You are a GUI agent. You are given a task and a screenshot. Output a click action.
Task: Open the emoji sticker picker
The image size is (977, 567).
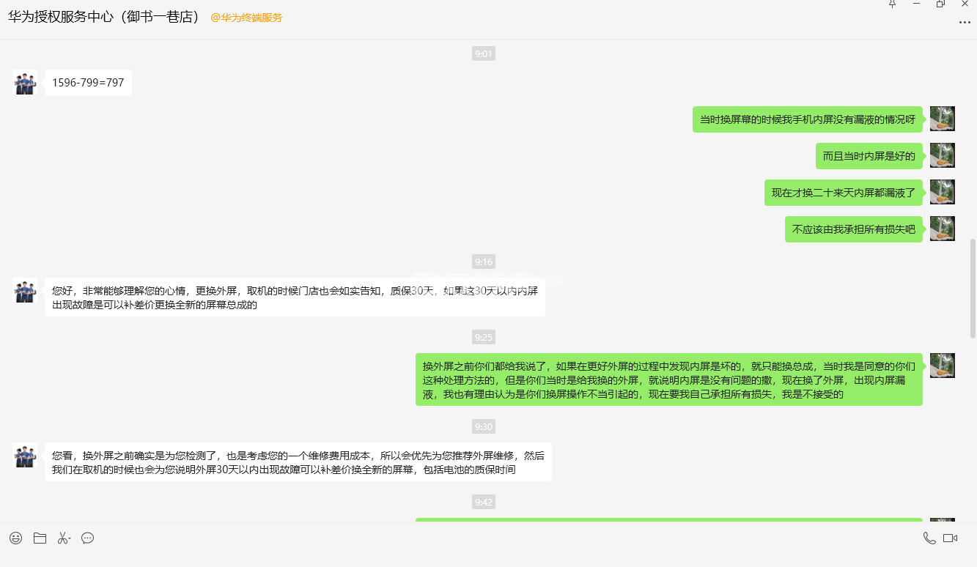(15, 538)
